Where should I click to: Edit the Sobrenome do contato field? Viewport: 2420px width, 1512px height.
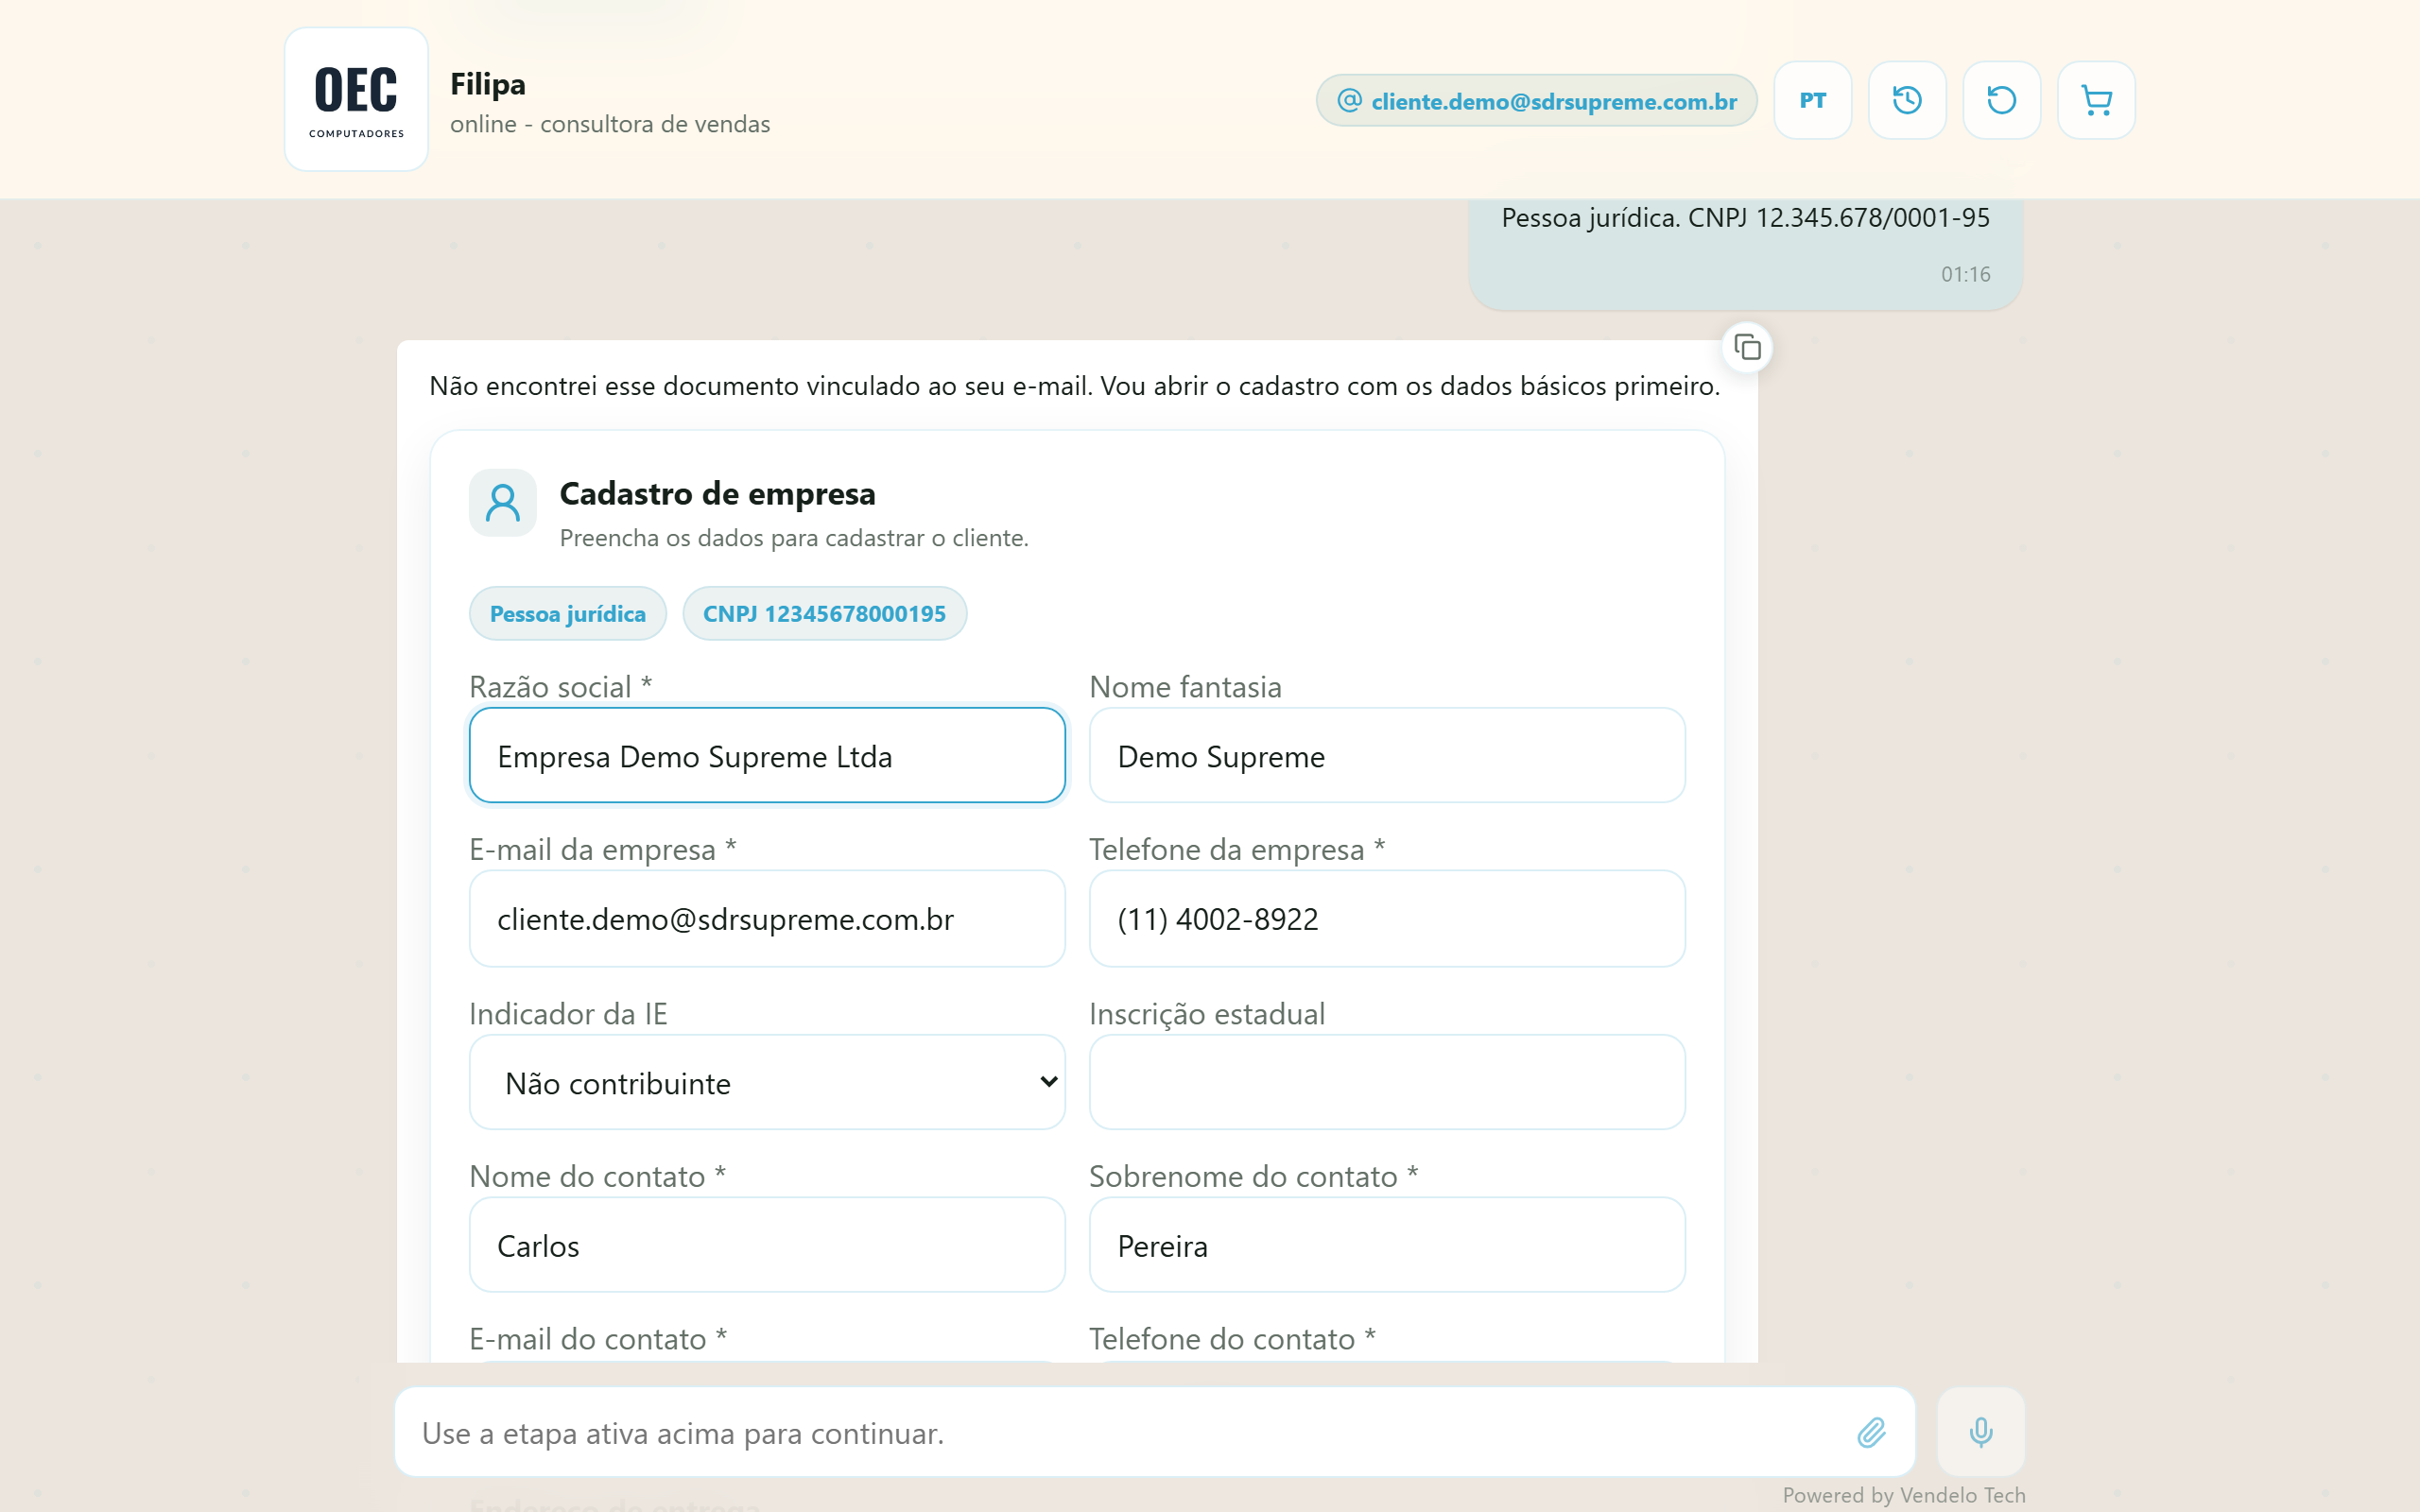click(1387, 1245)
